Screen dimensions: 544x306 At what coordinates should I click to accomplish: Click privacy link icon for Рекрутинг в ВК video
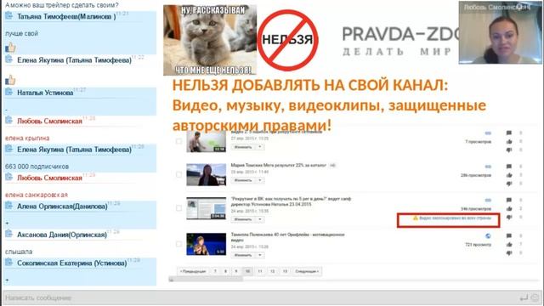(x=488, y=201)
